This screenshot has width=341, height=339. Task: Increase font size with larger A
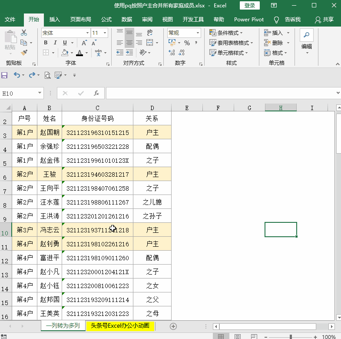click(x=84, y=43)
